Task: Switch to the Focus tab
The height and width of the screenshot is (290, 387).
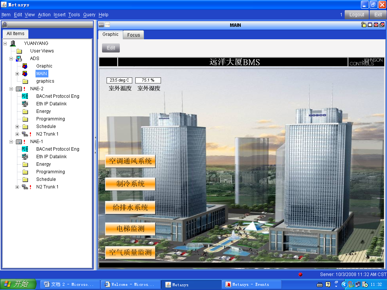Action: [x=133, y=35]
